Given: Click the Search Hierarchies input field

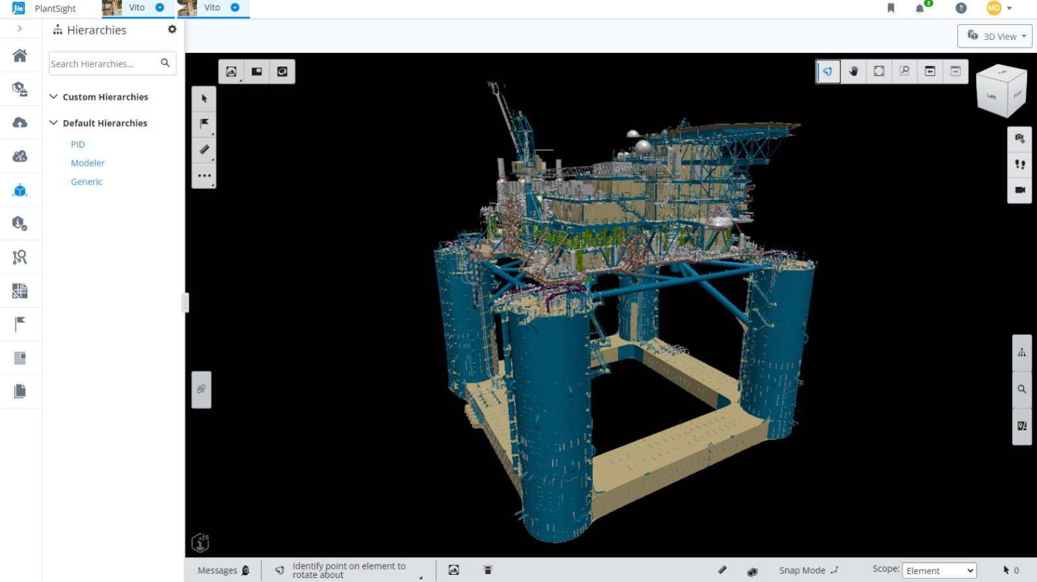Looking at the screenshot, I should pyautogui.click(x=103, y=64).
